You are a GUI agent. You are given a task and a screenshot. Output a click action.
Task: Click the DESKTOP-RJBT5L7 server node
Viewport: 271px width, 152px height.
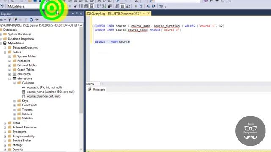coord(39,25)
